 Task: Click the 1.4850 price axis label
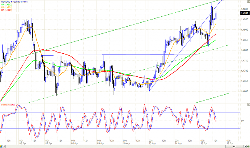244,40
